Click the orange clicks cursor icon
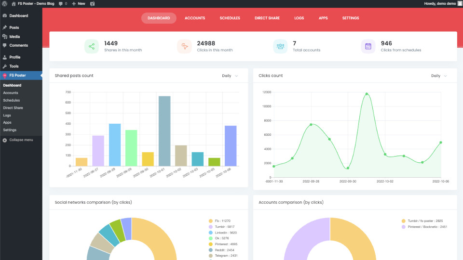This screenshot has width=463, height=260. (x=184, y=46)
